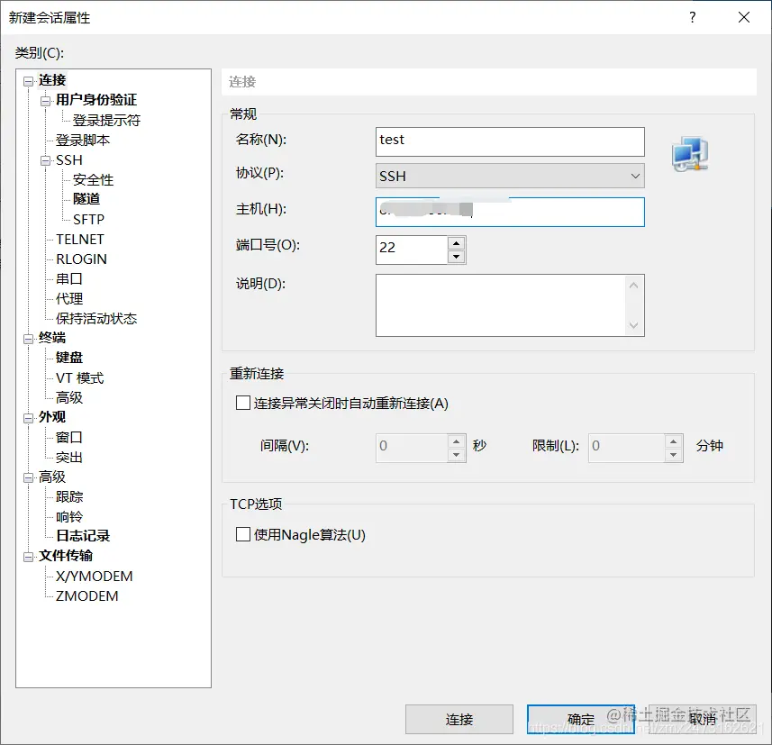Select 日志记录 under 高级
This screenshot has height=745, width=772.
click(86, 535)
